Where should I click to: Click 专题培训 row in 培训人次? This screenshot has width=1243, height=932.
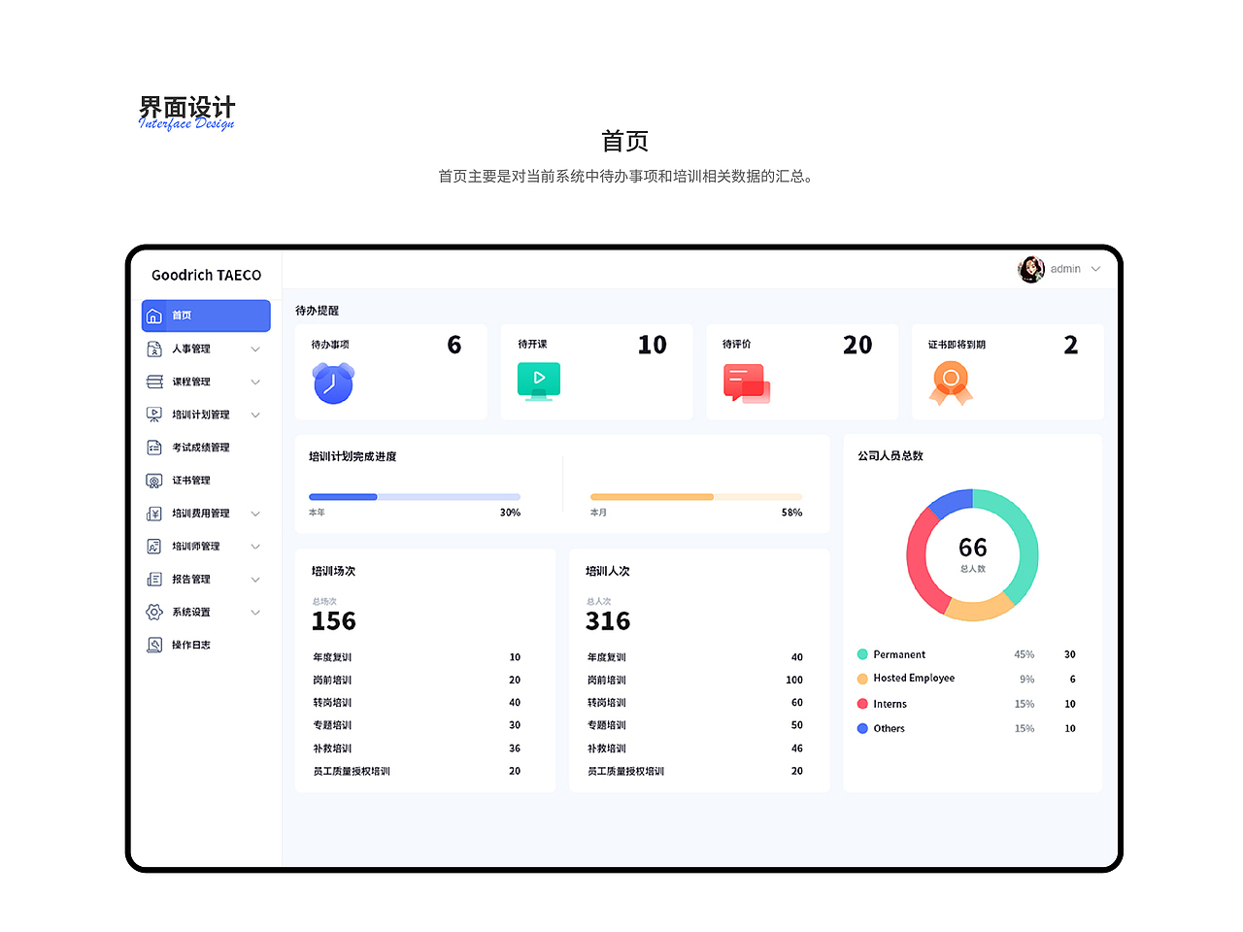click(695, 726)
